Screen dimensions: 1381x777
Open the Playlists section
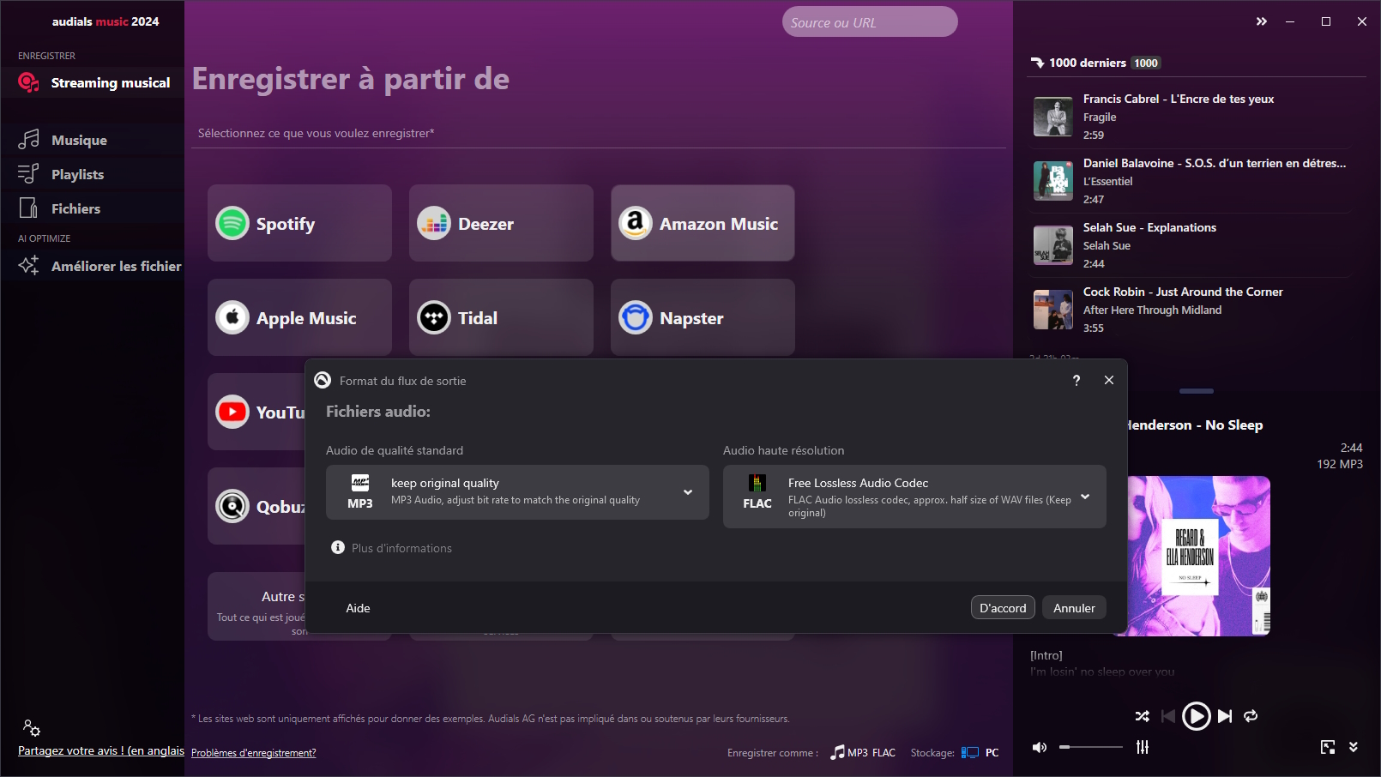tap(77, 174)
